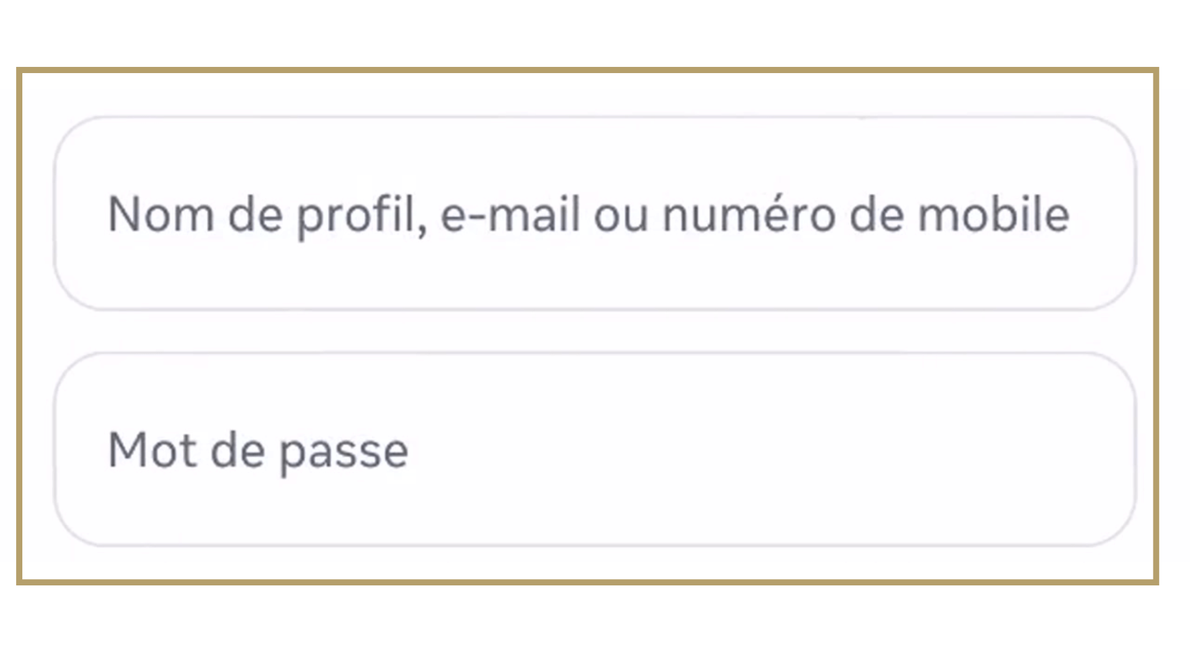Tap the bottom login text field
This screenshot has height=669, width=1190.
(595, 450)
